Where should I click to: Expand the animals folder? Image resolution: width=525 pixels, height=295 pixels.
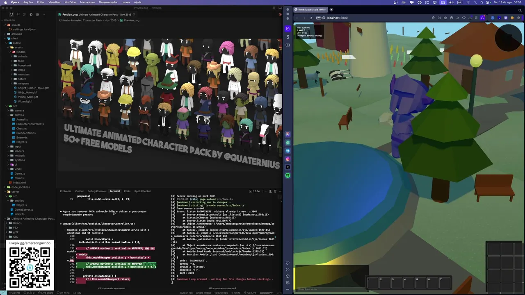pyautogui.click(x=23, y=56)
